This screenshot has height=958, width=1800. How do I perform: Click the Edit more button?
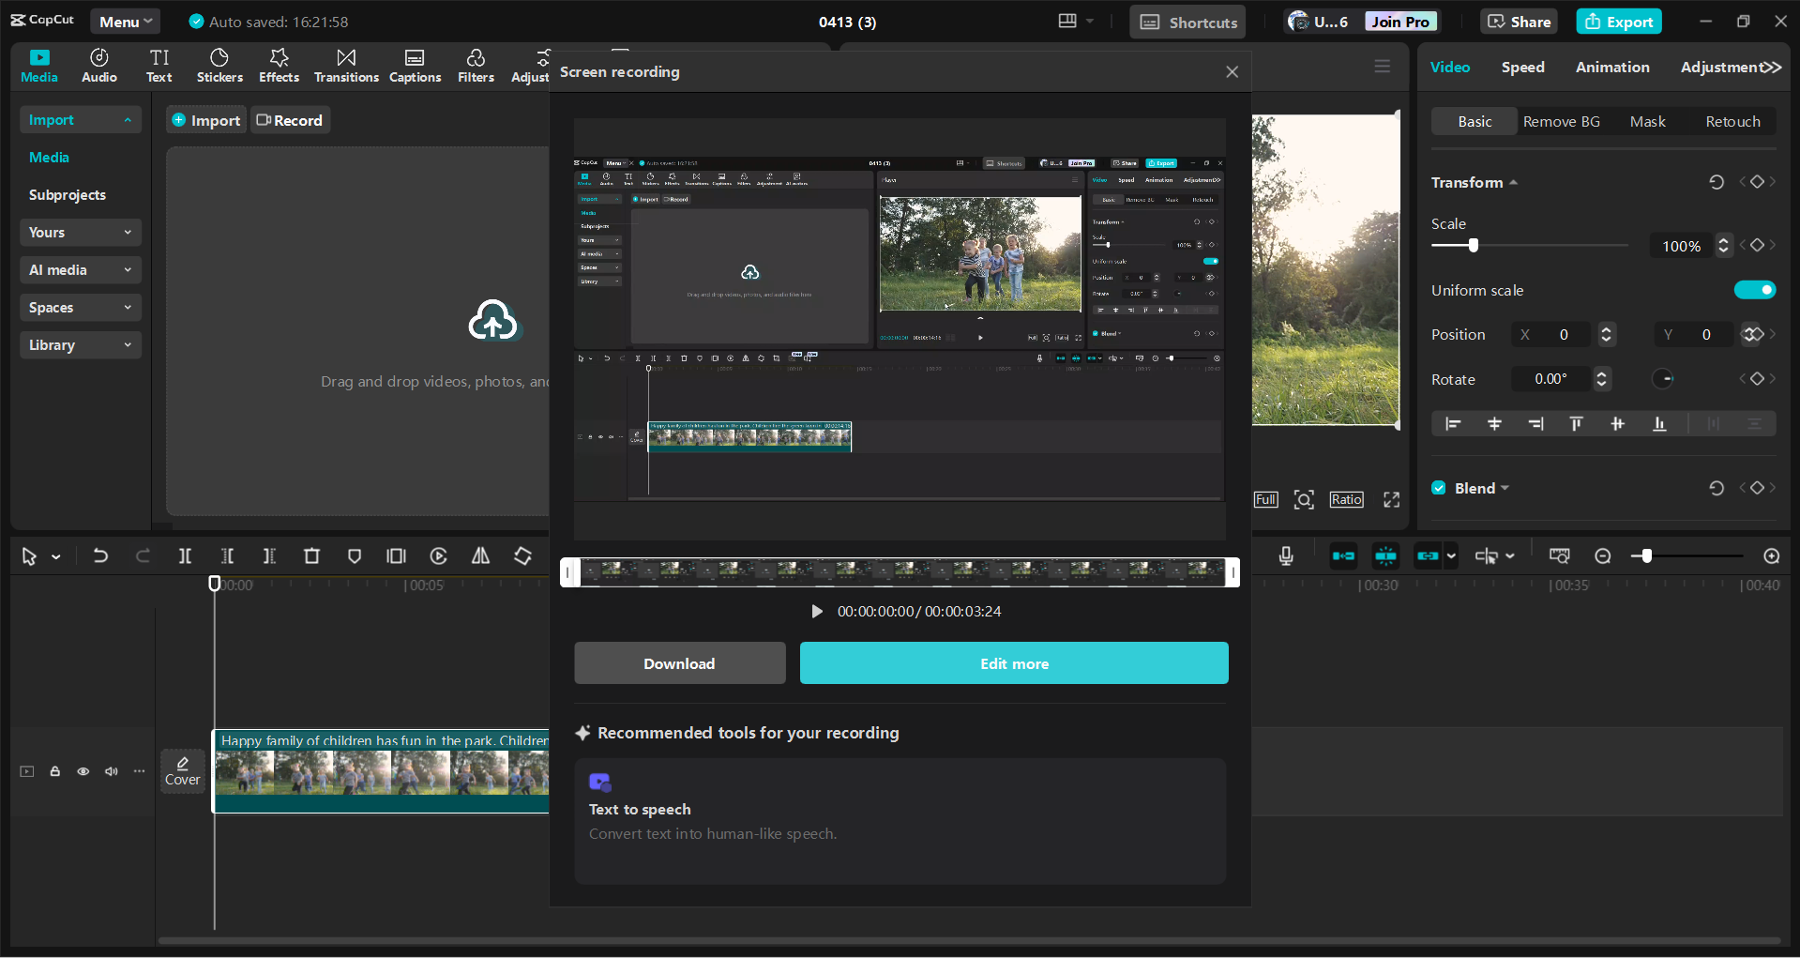click(x=1013, y=662)
